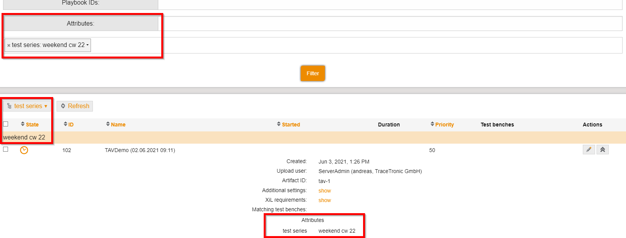This screenshot has width=626, height=238.
Task: Click the pencil edit icon for job 102
Action: (x=589, y=150)
